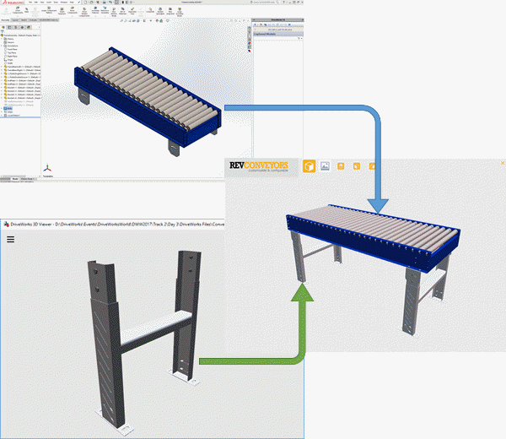This screenshot has height=439, width=506.
Task: Click the image view icon beside the orange box
Action: (326, 165)
